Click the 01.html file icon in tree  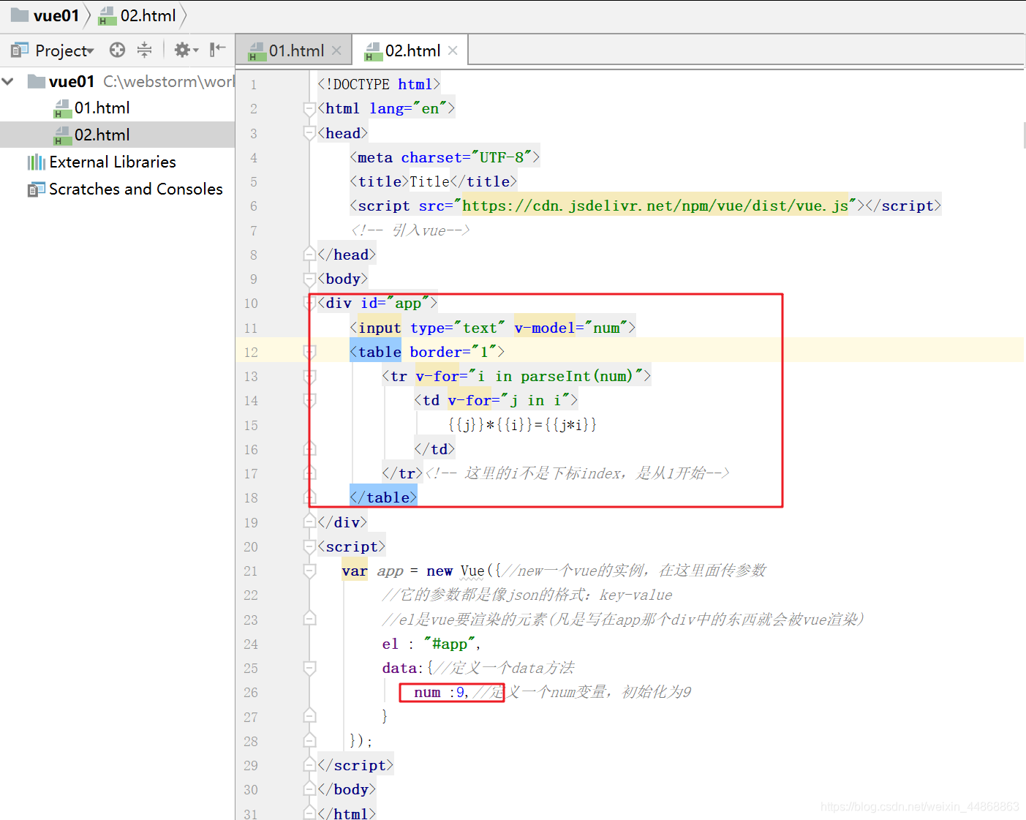pos(63,109)
